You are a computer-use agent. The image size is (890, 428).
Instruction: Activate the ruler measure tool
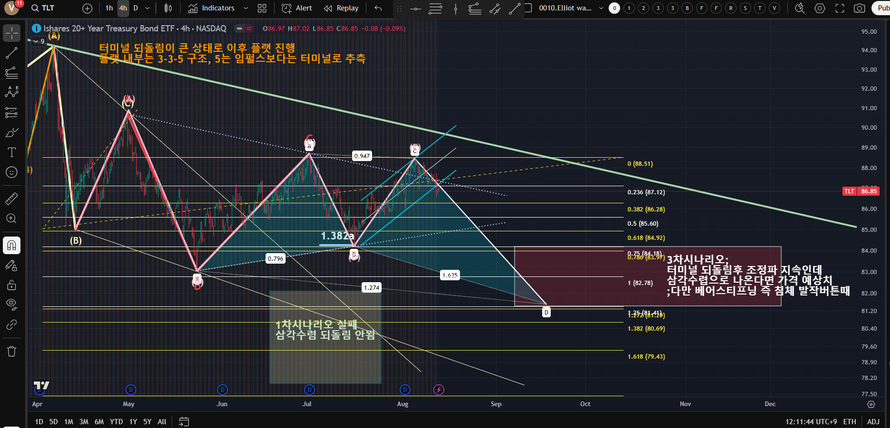pos(11,199)
